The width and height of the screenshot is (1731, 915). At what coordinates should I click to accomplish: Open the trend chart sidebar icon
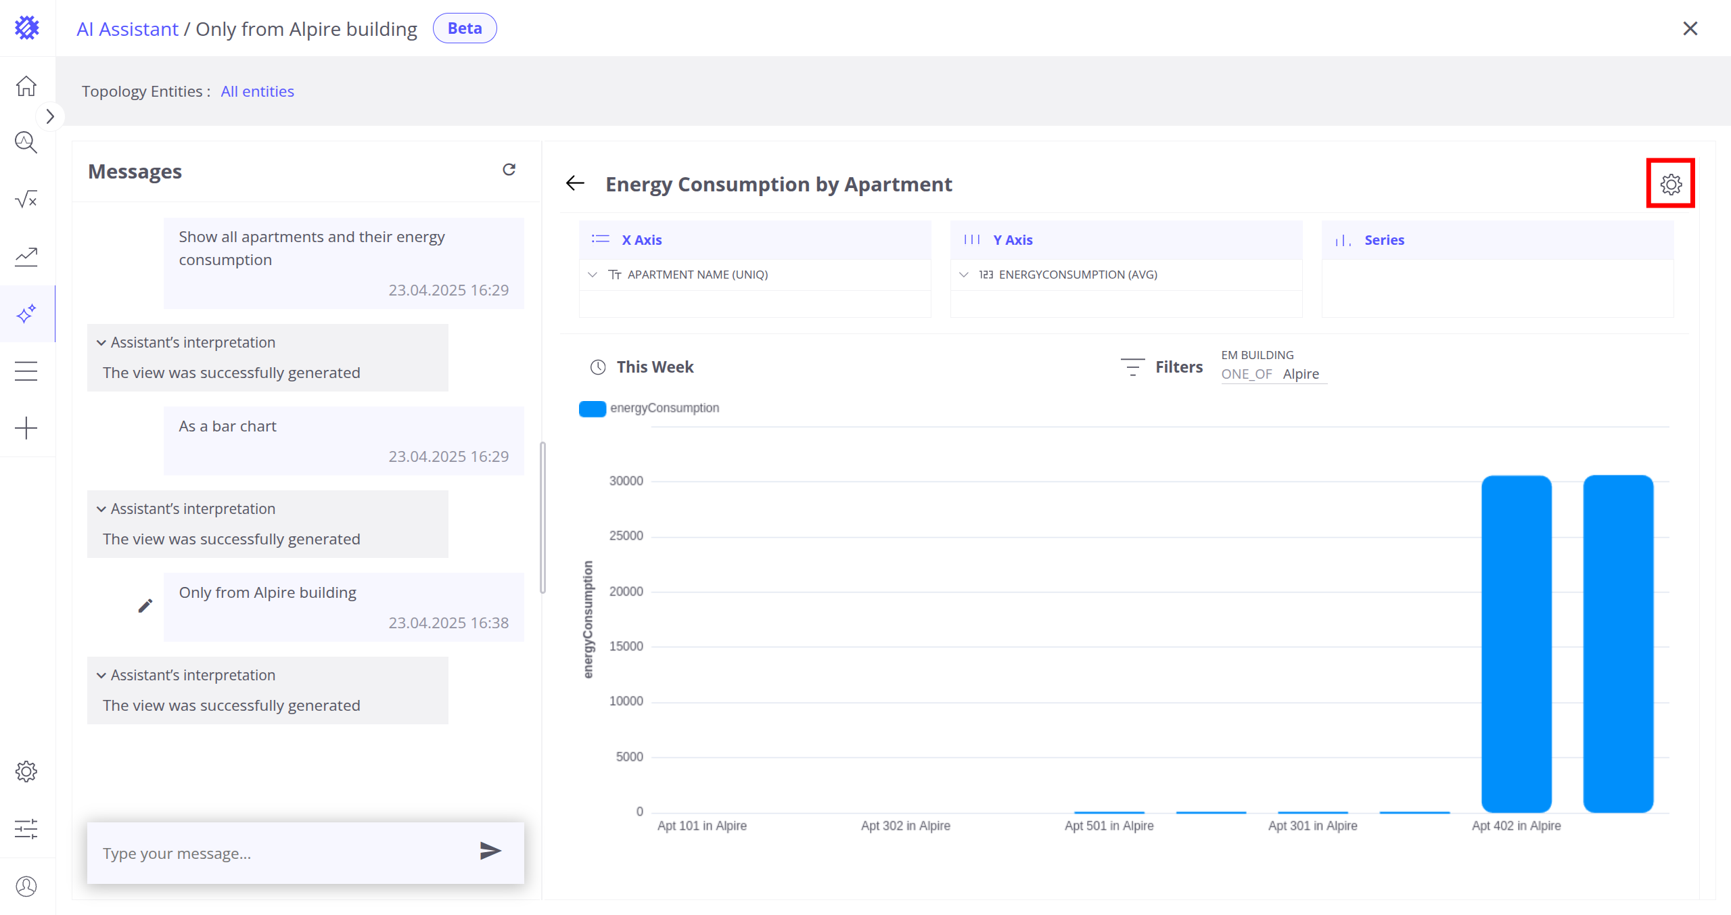[x=26, y=256]
